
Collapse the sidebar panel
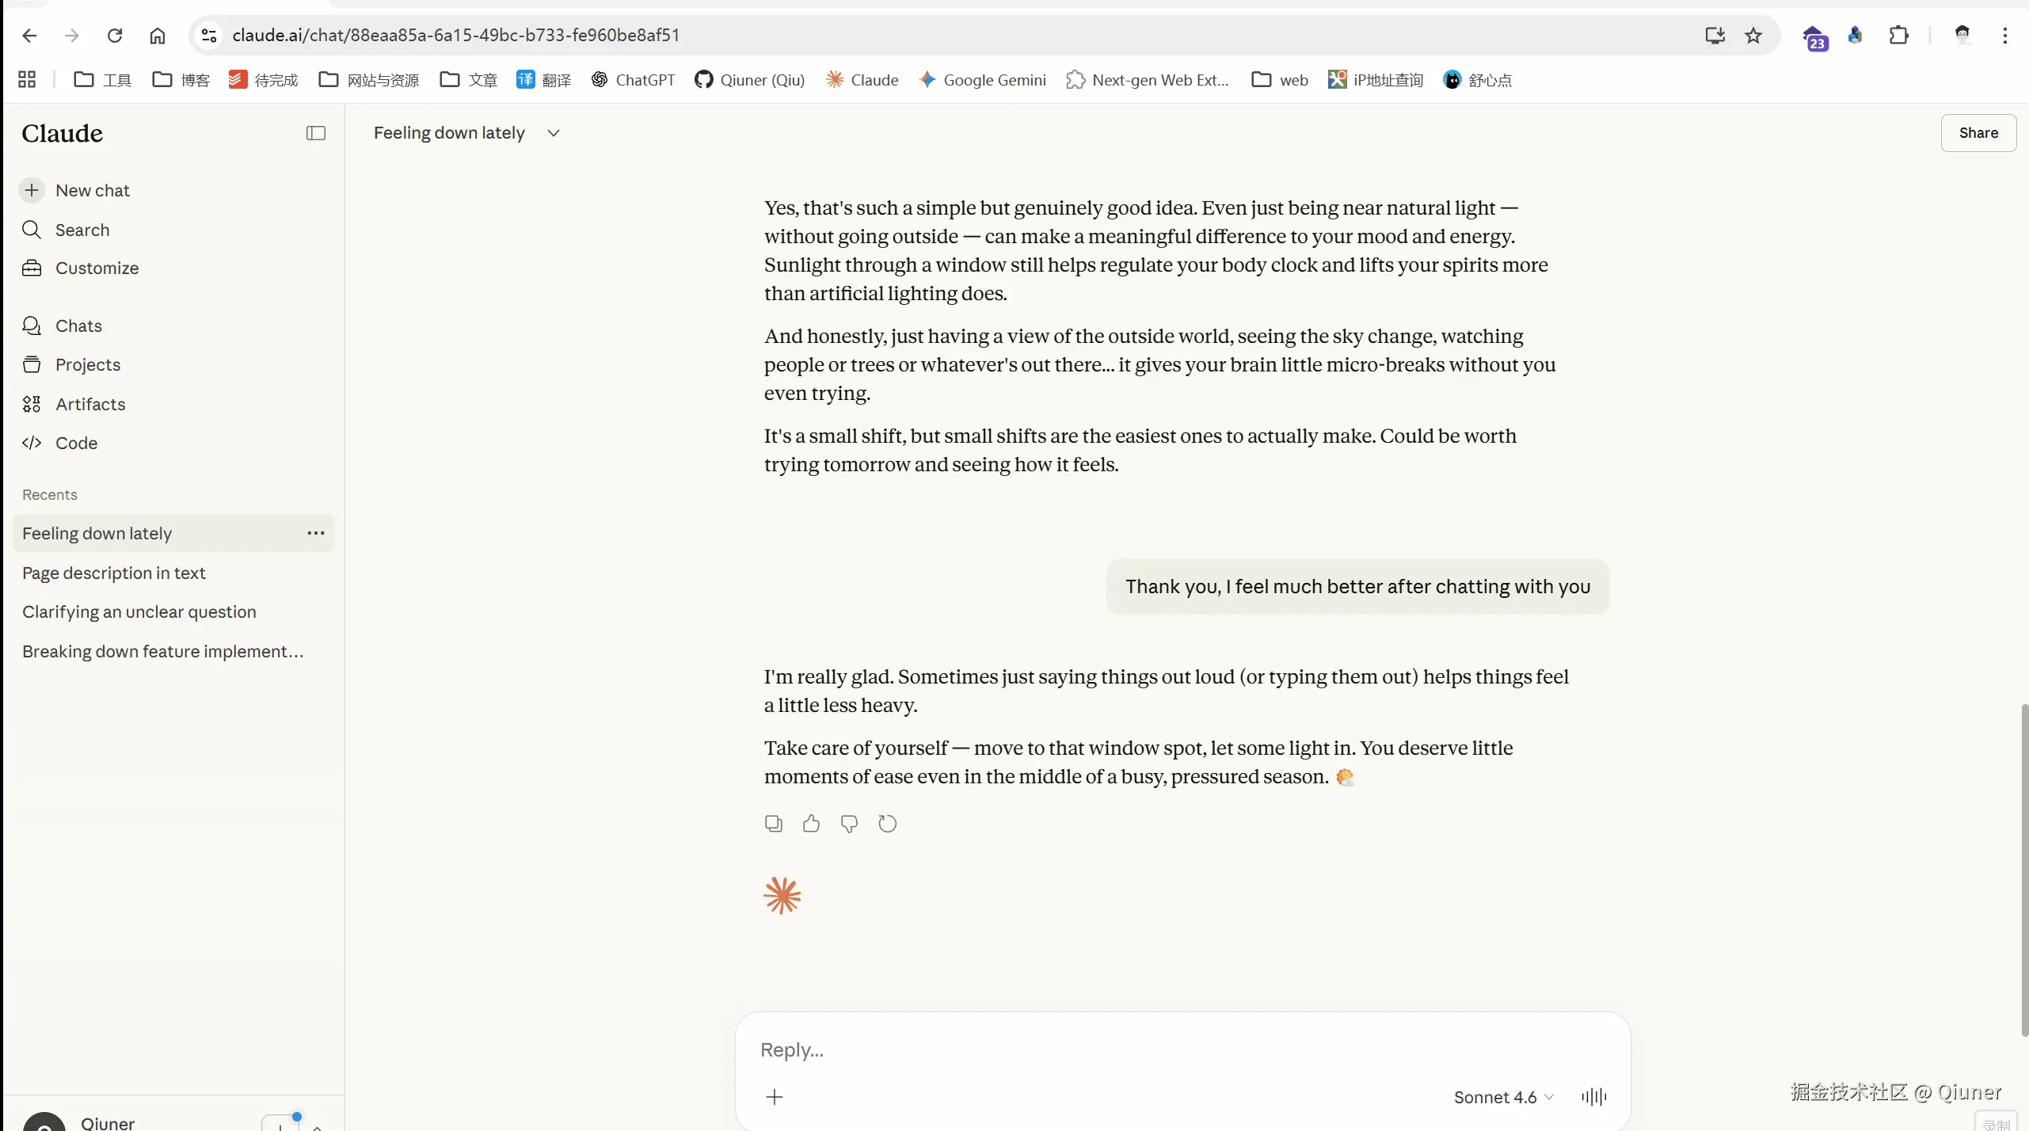316,133
